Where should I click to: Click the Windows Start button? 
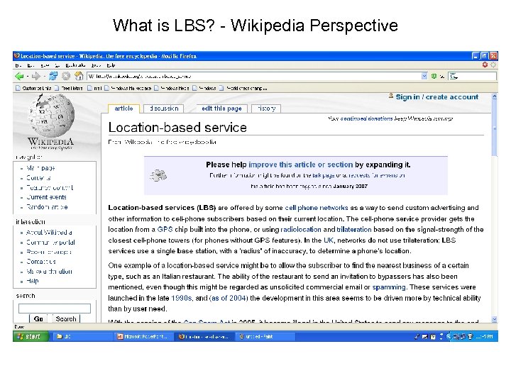click(x=31, y=336)
